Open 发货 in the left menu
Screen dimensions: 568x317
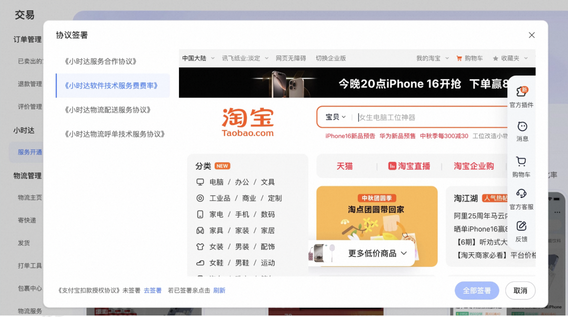[24, 243]
